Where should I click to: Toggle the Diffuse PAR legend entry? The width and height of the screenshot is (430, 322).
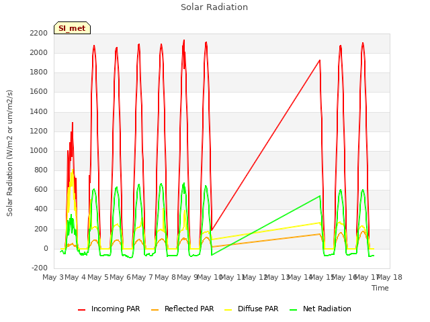251,309
